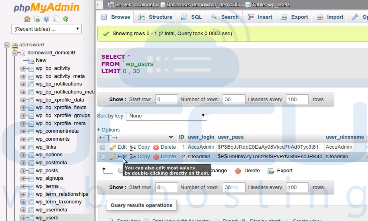Click the Edit link for siteadmin row
Viewport: 368px width, 221px height.
[122, 157]
